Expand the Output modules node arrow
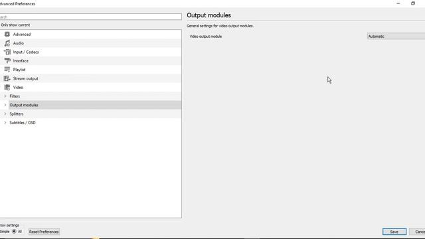The height and width of the screenshot is (239, 425). (5, 105)
